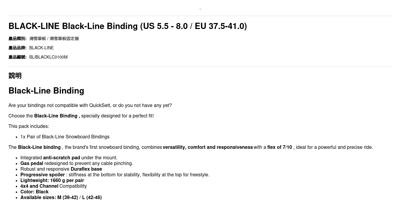Click the BLACK-LINE brand name value
The height and width of the screenshot is (214, 398).
41,48
